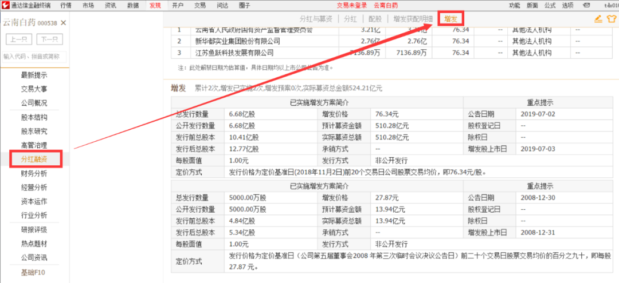Open the 交易 menu
Screen dimensions: 619x283
[200, 5]
